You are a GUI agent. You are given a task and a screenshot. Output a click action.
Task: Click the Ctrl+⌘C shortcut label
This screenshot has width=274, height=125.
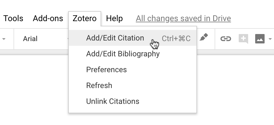[x=176, y=38]
